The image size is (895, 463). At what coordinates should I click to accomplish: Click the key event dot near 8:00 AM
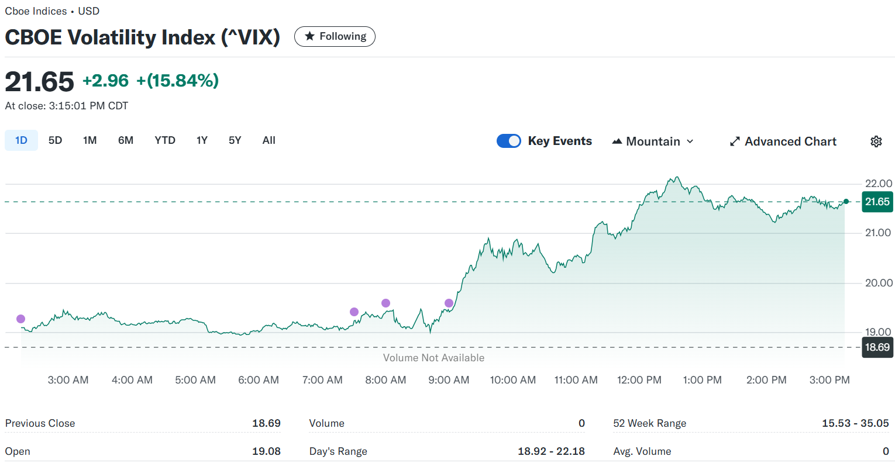pyautogui.click(x=385, y=303)
